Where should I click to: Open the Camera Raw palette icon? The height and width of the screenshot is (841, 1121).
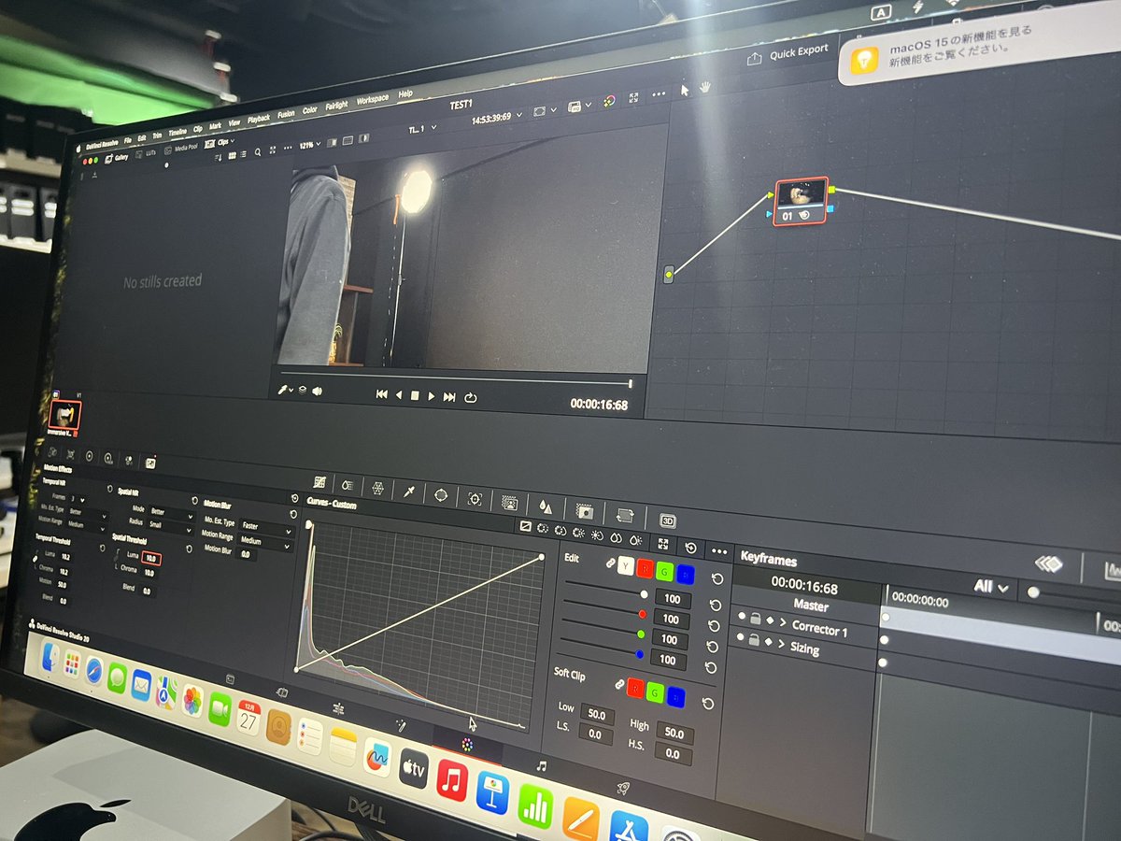click(x=52, y=451)
